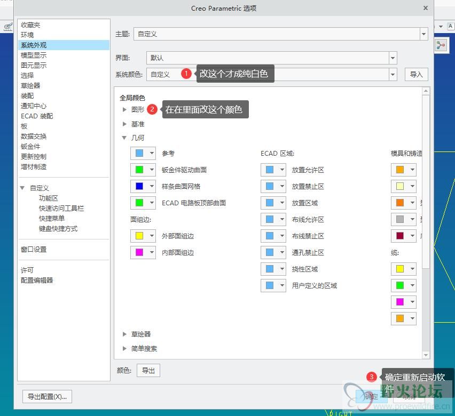Open 许可 page
455x416 pixels.
click(x=27, y=270)
